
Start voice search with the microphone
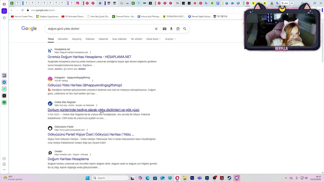(171, 29)
